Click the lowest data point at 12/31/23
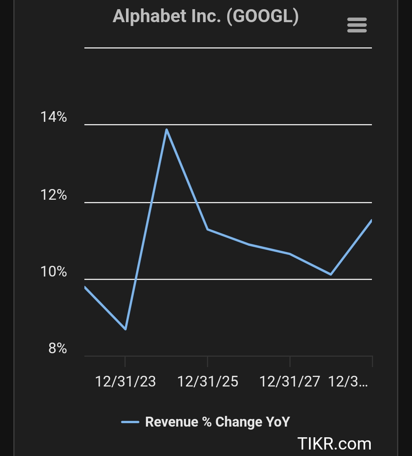This screenshot has height=456, width=412. [x=125, y=329]
